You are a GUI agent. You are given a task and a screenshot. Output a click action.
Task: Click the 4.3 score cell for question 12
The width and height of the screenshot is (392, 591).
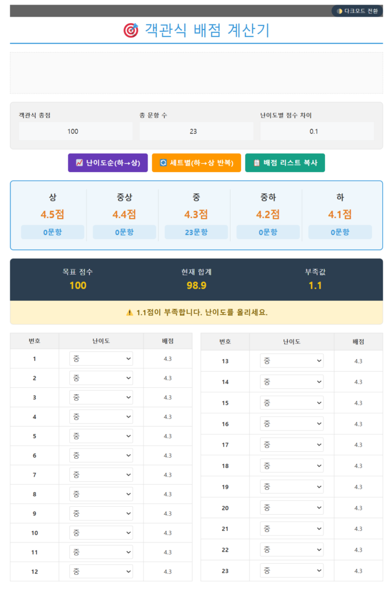[x=168, y=571]
